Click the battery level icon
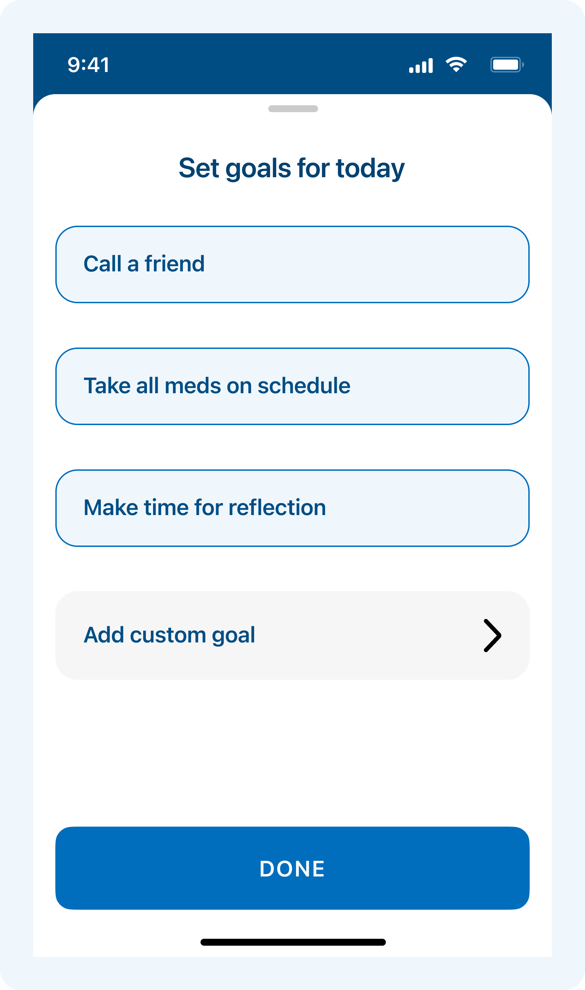Viewport: 585px width, 990px height. point(507,65)
